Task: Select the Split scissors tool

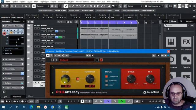Action: pyautogui.click(x=80, y=6)
